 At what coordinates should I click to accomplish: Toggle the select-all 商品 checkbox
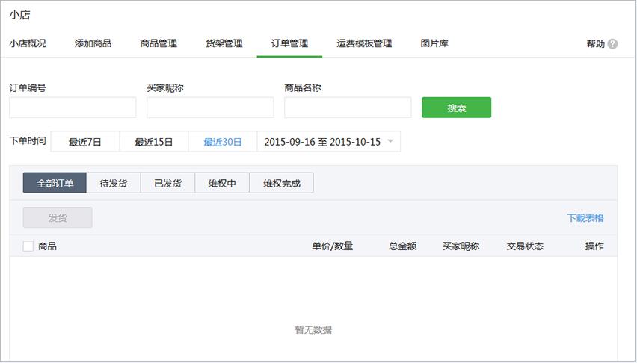pos(28,246)
